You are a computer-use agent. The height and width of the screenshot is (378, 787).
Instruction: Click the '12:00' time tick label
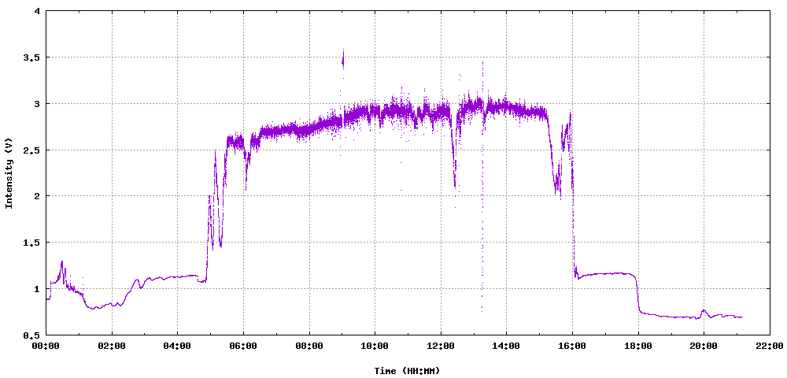click(x=440, y=346)
